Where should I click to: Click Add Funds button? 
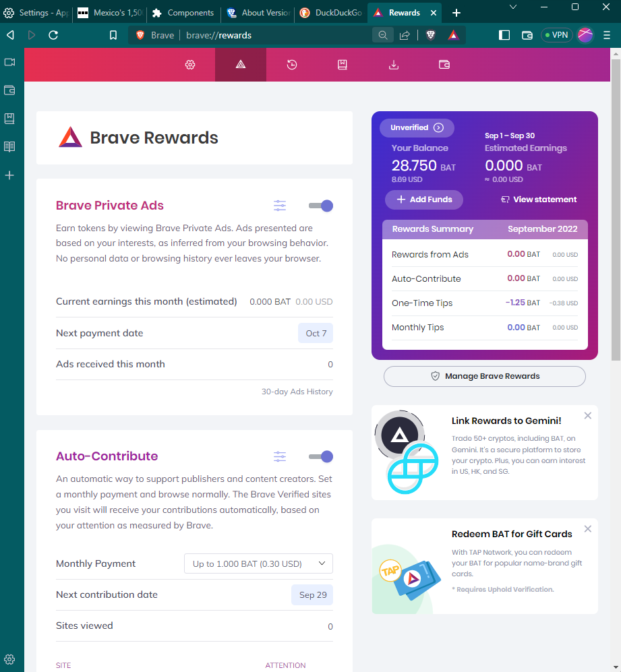[424, 200]
